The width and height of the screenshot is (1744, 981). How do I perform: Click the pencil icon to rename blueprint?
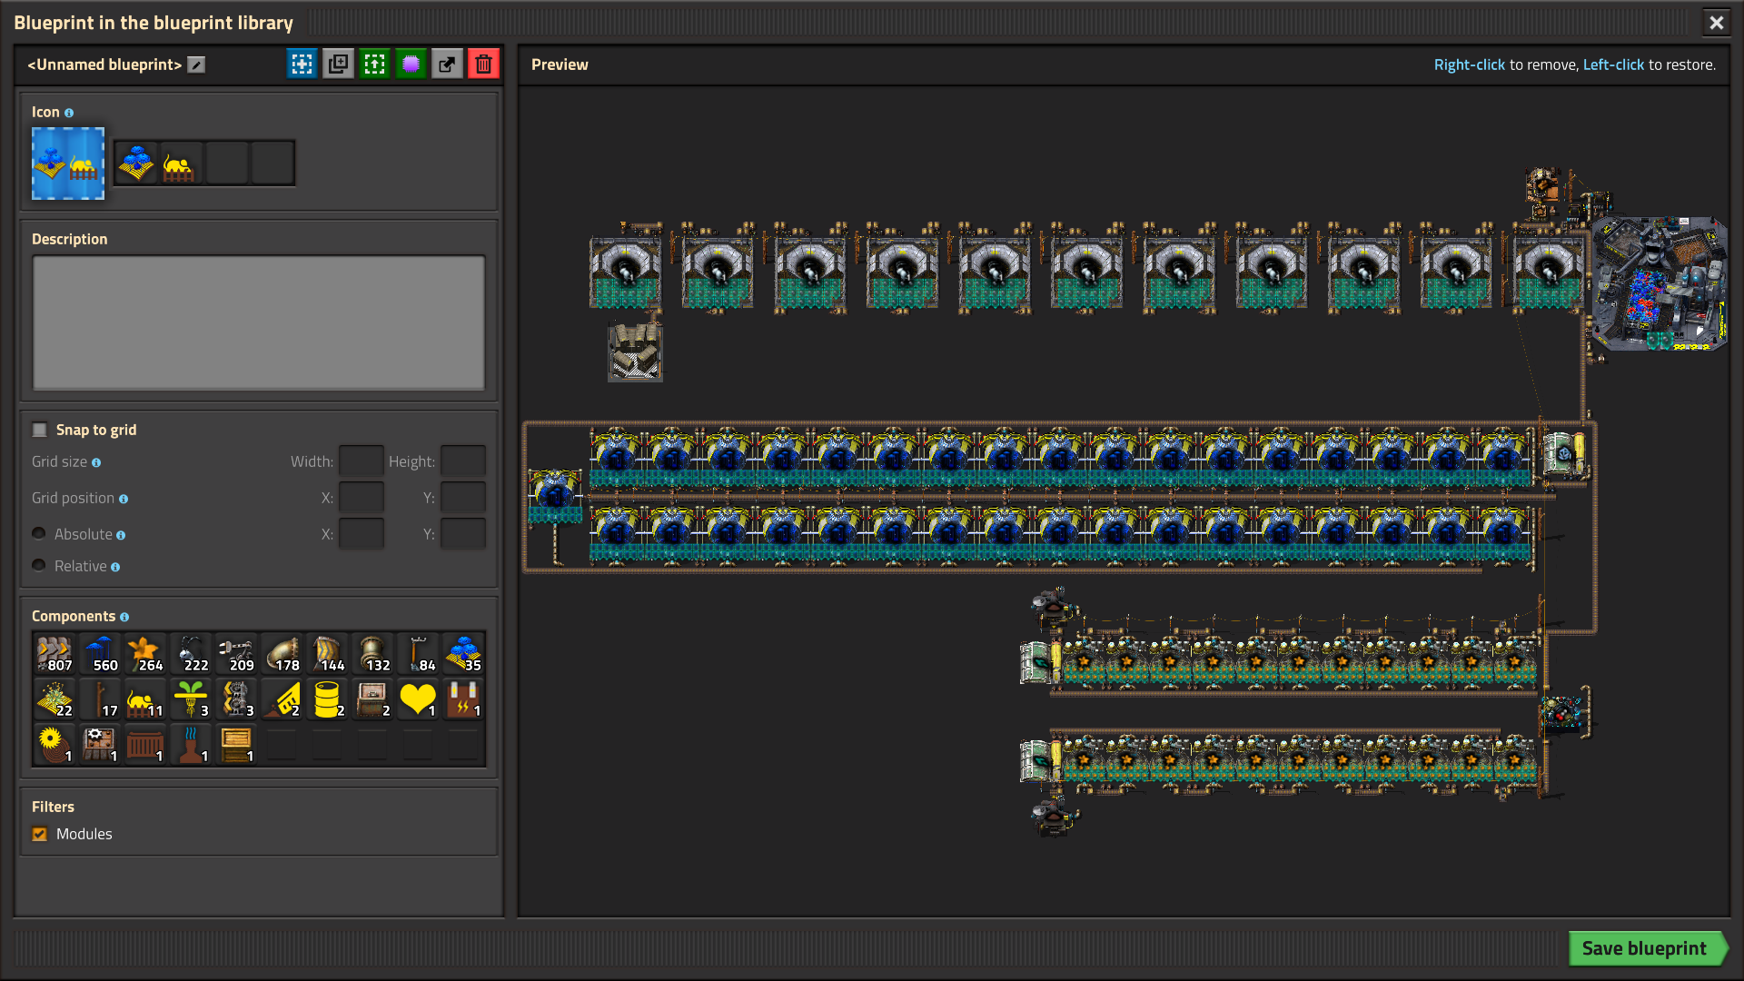[196, 64]
